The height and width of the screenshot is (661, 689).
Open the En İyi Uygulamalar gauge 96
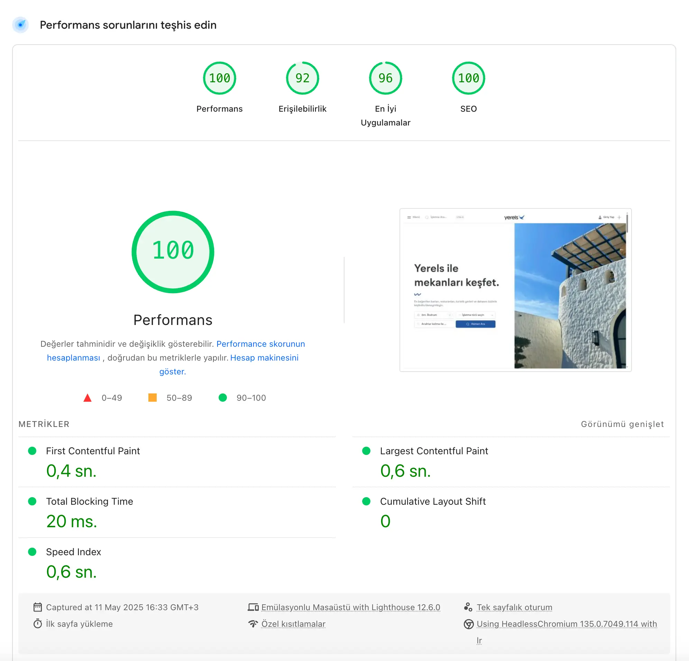pyautogui.click(x=385, y=78)
